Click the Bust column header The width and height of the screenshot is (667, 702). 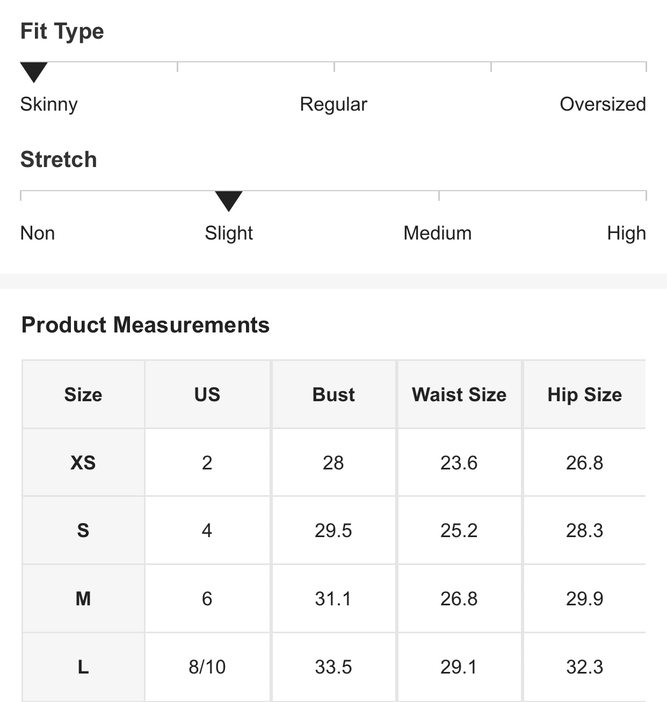tap(334, 395)
